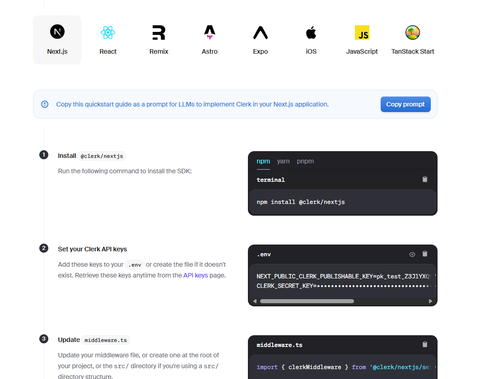
Task: Click the 'middleware.ts' code block title
Action: pos(280,345)
